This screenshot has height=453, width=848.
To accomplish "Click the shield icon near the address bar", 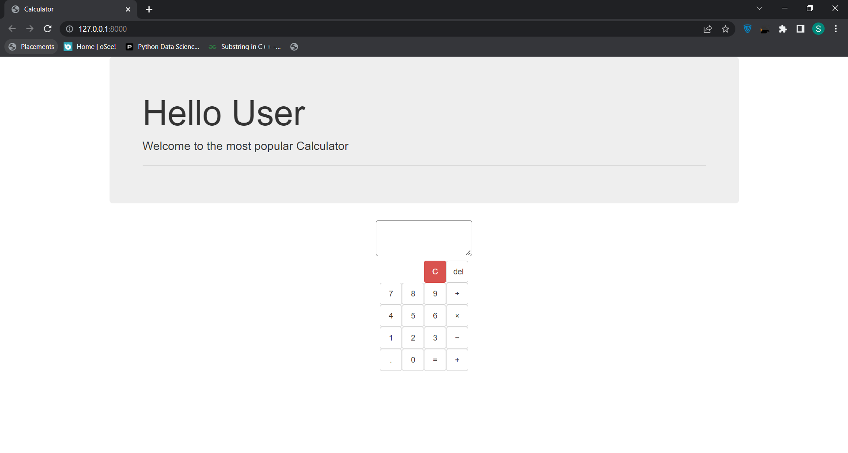I will [748, 29].
